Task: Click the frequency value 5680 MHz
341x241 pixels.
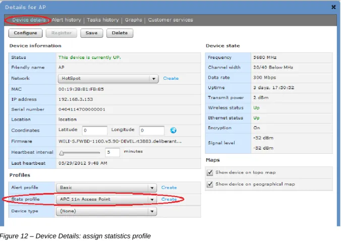Action: pos(265,57)
